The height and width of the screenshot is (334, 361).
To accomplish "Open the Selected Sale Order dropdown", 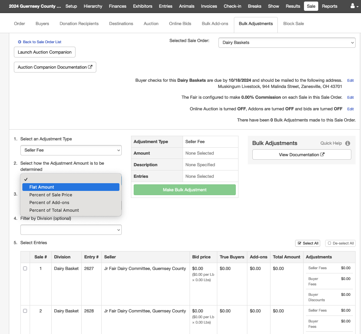I will pyautogui.click(x=287, y=43).
